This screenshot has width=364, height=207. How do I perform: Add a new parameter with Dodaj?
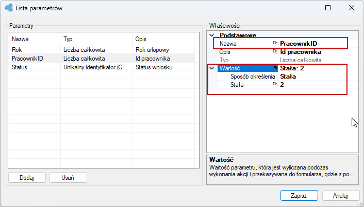pos(27,177)
